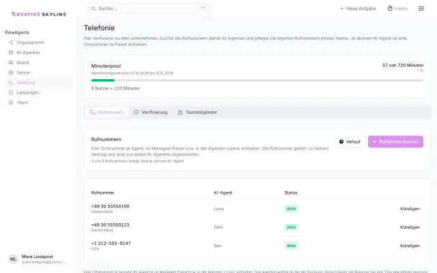Click the Aktiv badge in Lena's row

point(292,209)
